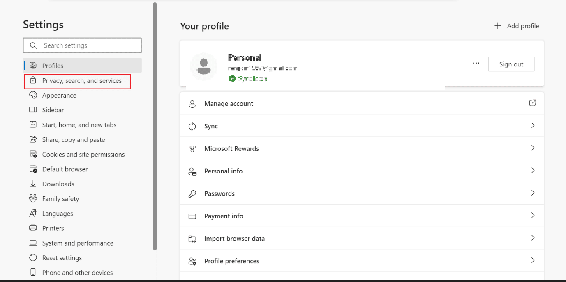Open the profile's more options (...) menu
The width and height of the screenshot is (566, 282).
pos(476,63)
